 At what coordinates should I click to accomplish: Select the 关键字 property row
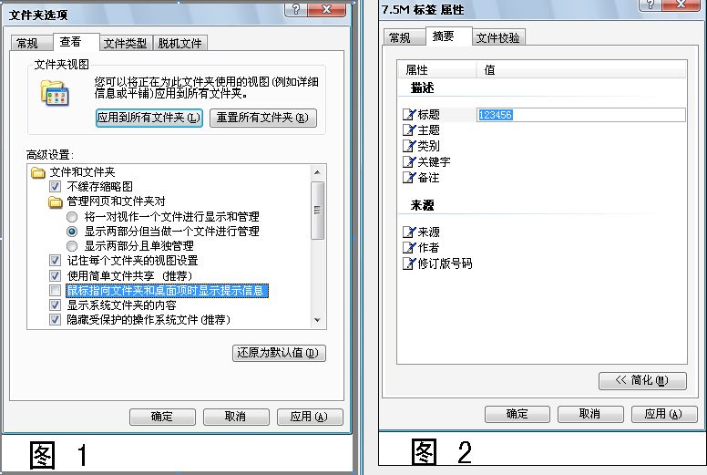coord(543,162)
